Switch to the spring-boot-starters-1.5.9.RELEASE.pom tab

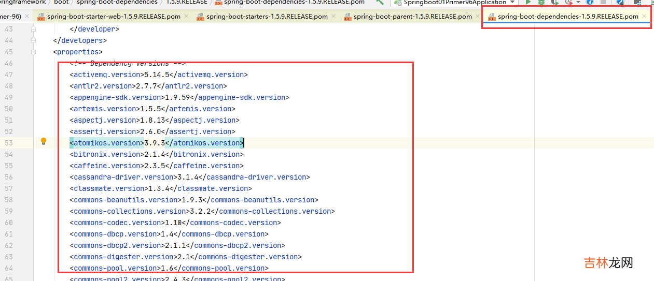click(267, 17)
